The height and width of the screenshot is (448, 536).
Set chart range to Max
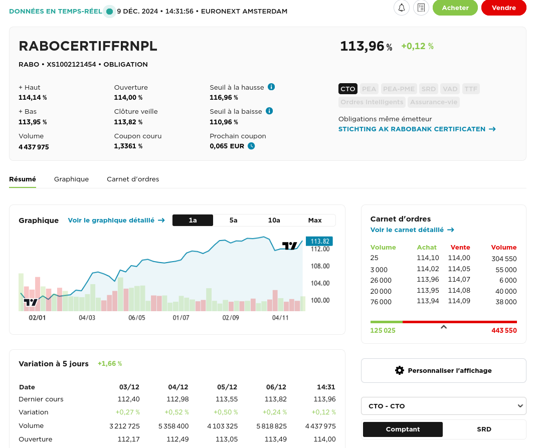click(x=315, y=220)
